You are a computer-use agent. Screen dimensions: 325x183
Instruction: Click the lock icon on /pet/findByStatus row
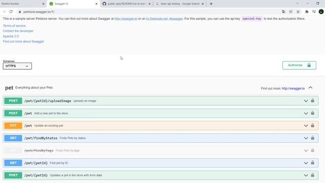click(313, 138)
